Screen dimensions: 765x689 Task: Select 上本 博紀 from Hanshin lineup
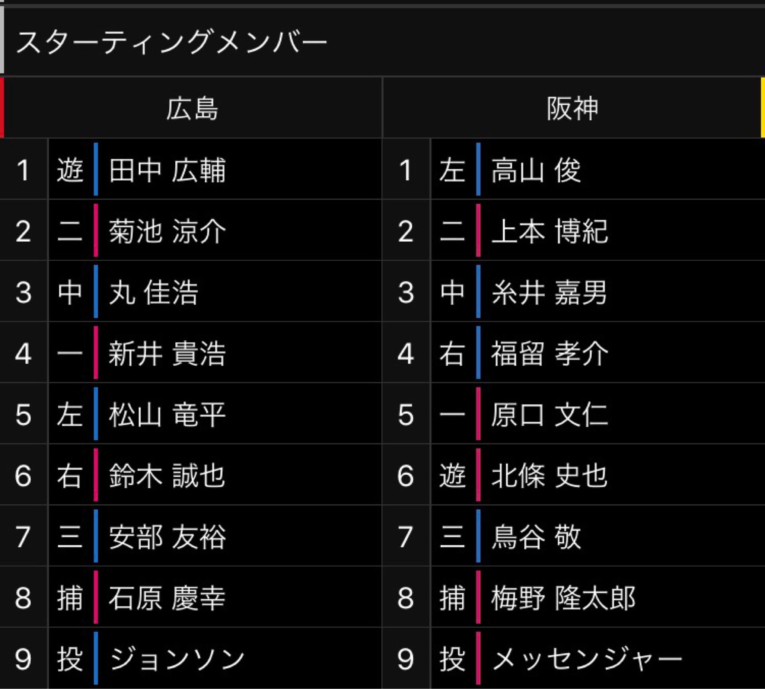549,231
